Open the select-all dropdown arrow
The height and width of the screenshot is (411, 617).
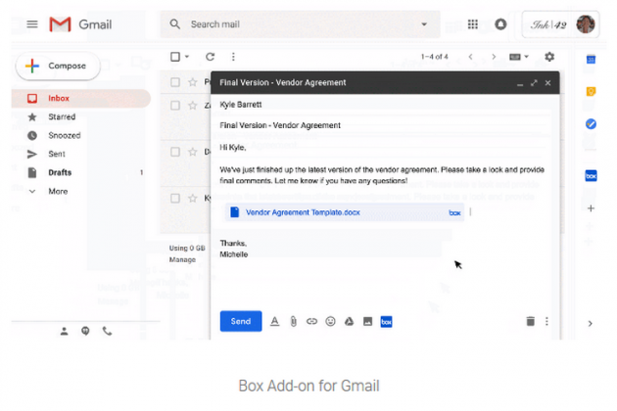point(187,57)
